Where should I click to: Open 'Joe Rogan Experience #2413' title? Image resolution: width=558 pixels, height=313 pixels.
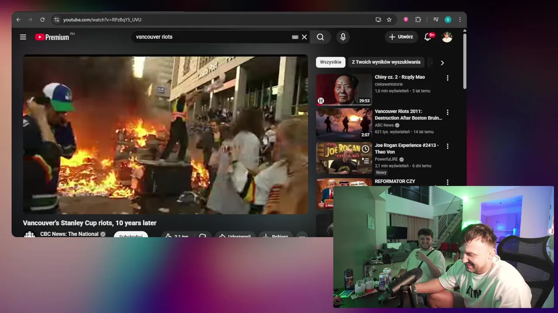point(407,148)
